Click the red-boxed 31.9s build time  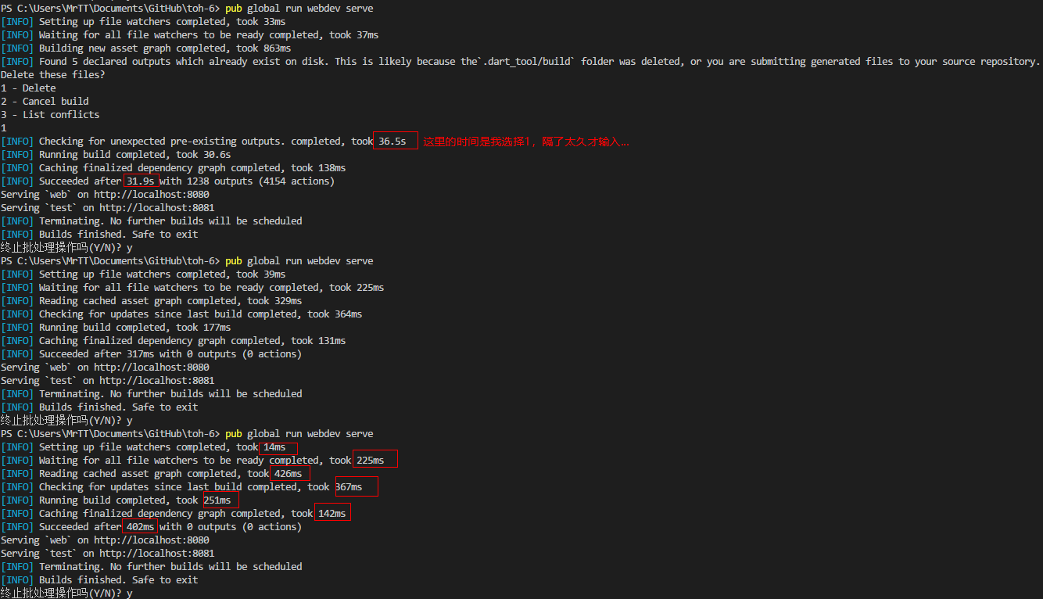tap(141, 181)
